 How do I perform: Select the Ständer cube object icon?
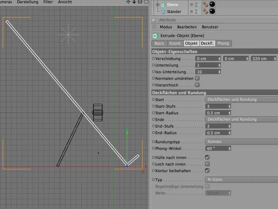[163, 11]
